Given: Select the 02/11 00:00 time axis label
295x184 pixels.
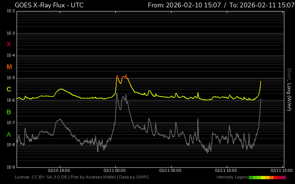Looking at the screenshot, I should 115,170.
